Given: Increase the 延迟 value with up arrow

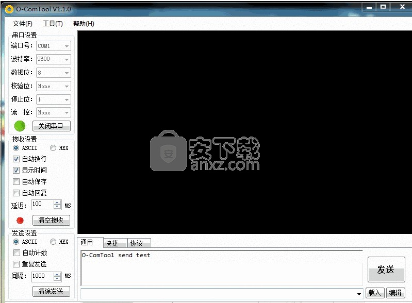Looking at the screenshot, I should [57, 203].
